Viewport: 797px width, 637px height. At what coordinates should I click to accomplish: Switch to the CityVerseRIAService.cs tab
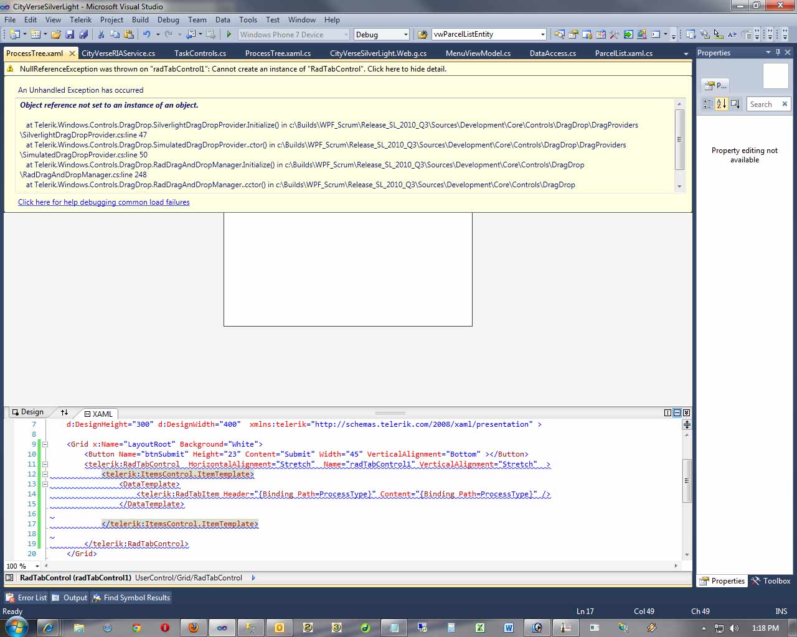[x=118, y=53]
